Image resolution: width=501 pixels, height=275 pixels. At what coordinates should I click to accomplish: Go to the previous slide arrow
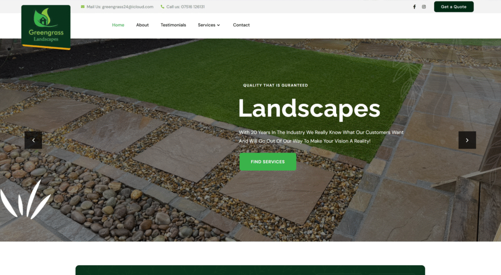[x=33, y=140]
